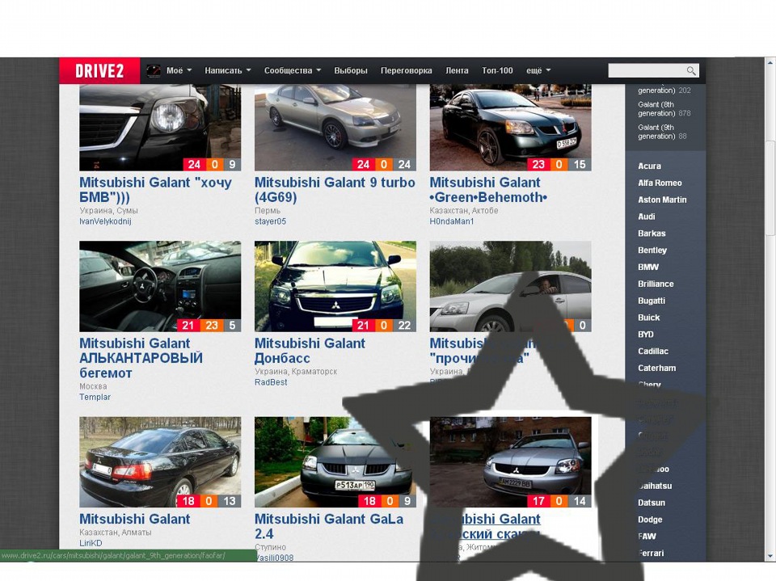Image resolution: width=776 pixels, height=581 pixels.
Task: Click the silver Galant thumbnail rated 17
Action: [510, 461]
